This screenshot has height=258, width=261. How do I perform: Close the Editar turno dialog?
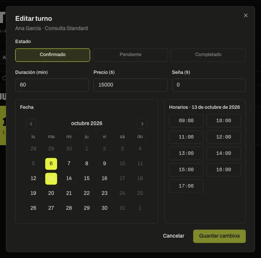point(246,16)
